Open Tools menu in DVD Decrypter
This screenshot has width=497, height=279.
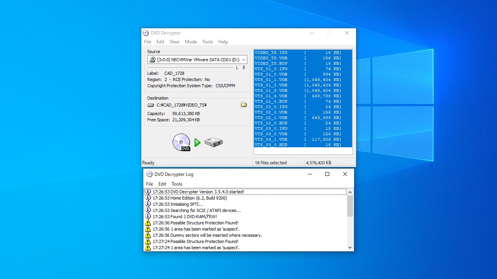(207, 42)
